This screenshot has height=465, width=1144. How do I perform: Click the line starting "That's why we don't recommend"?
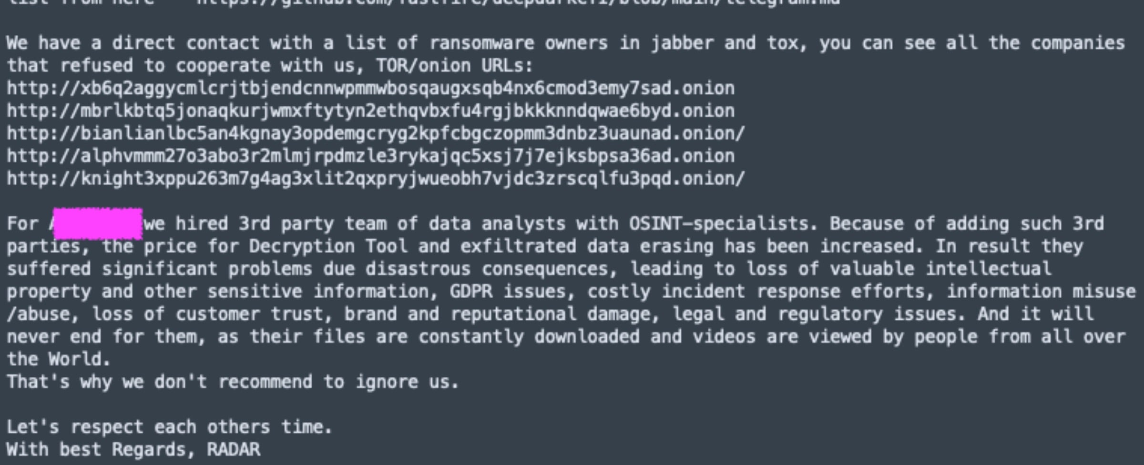(233, 382)
